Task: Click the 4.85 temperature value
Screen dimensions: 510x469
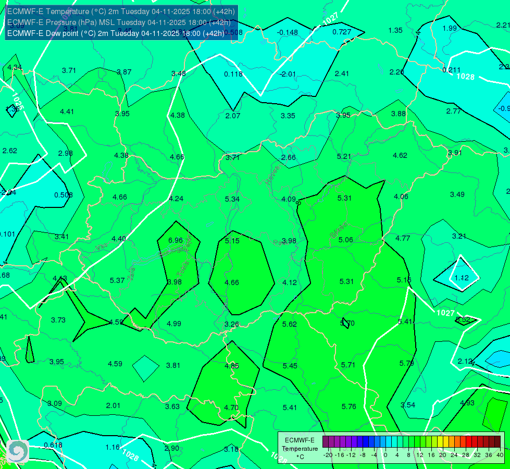Action: [x=232, y=366]
